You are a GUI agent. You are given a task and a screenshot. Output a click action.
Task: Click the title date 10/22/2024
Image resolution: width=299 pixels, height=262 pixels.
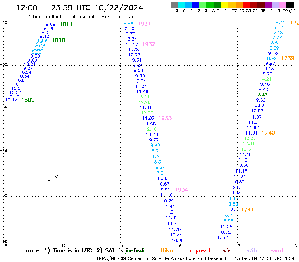(119, 8)
